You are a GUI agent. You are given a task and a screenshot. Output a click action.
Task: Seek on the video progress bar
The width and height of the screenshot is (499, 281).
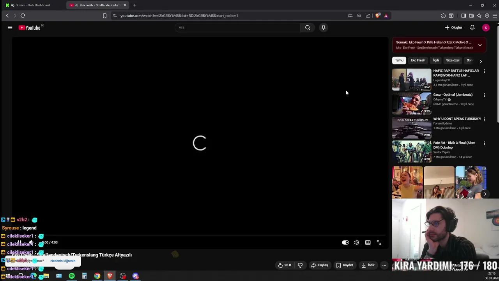pyautogui.click(x=200, y=235)
